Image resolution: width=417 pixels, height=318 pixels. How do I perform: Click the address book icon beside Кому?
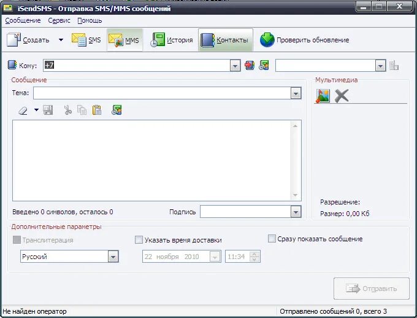click(x=12, y=65)
